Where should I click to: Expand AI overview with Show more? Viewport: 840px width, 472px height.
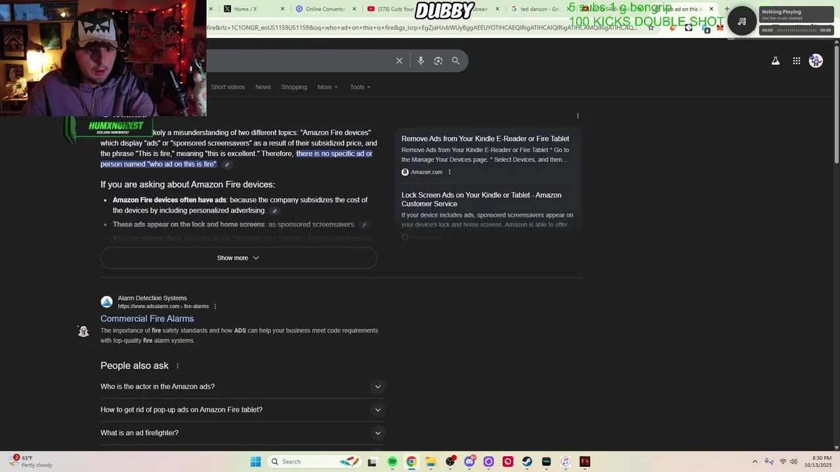(x=238, y=258)
